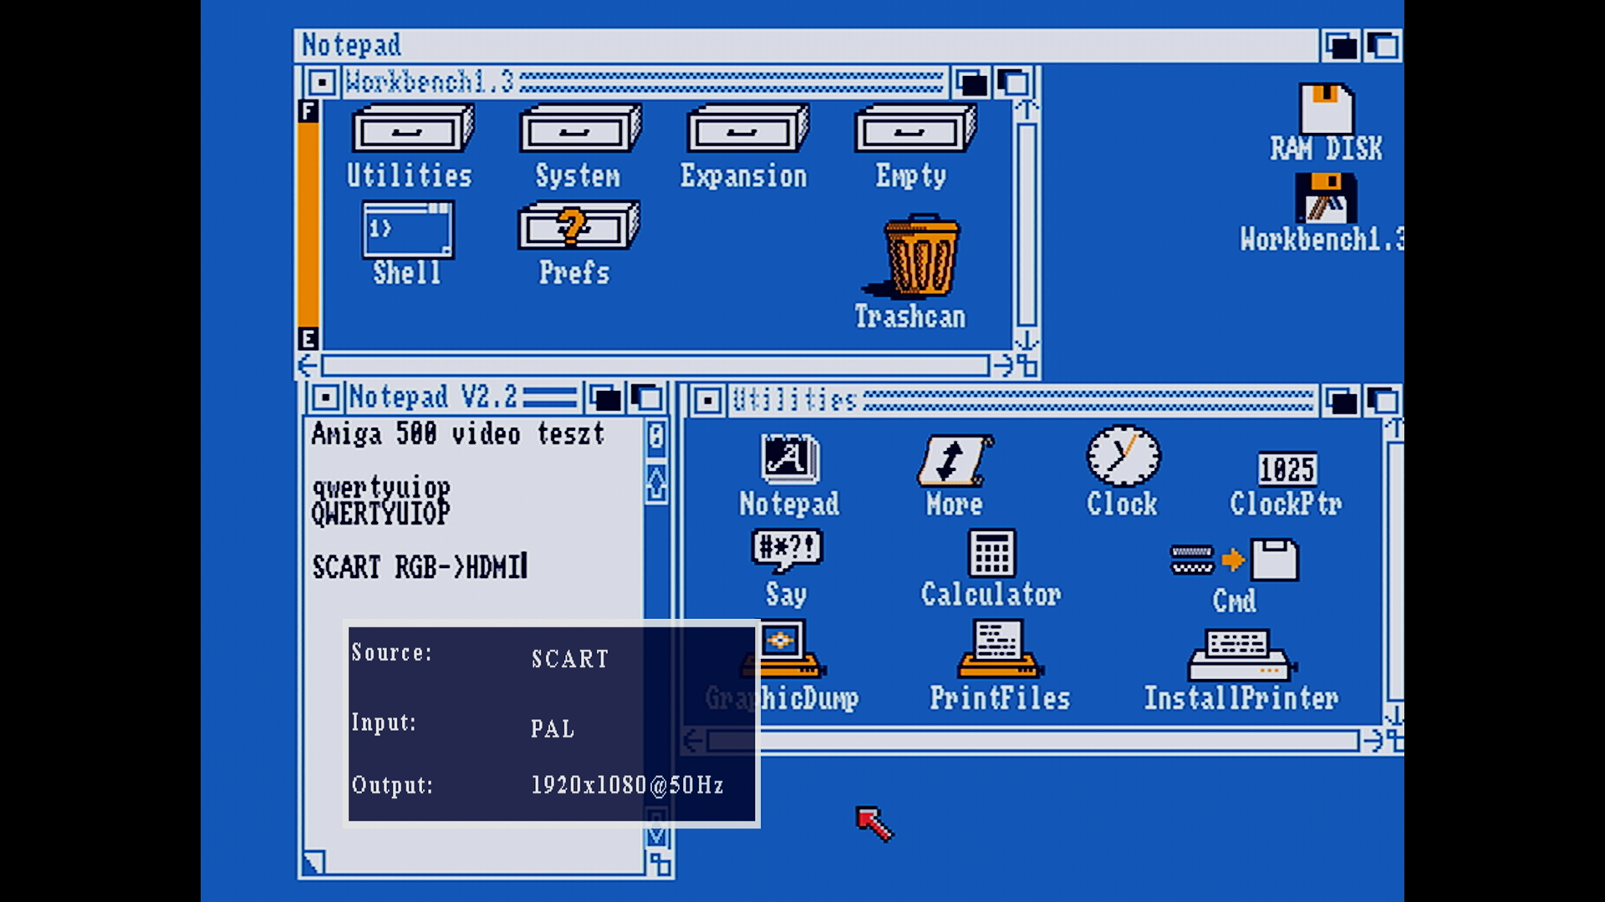Close the Notepad V2.2 window
The image size is (1605, 902).
(x=326, y=398)
